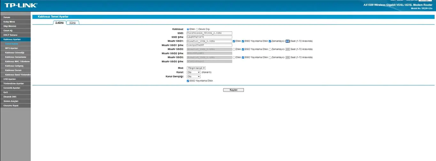Image resolution: width=436 pixels, height=161 pixels.
Task: Click the TP-LINK logo
Action: tap(20, 5)
